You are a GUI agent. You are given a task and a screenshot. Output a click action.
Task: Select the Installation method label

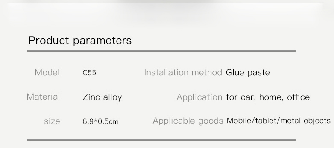point(183,73)
